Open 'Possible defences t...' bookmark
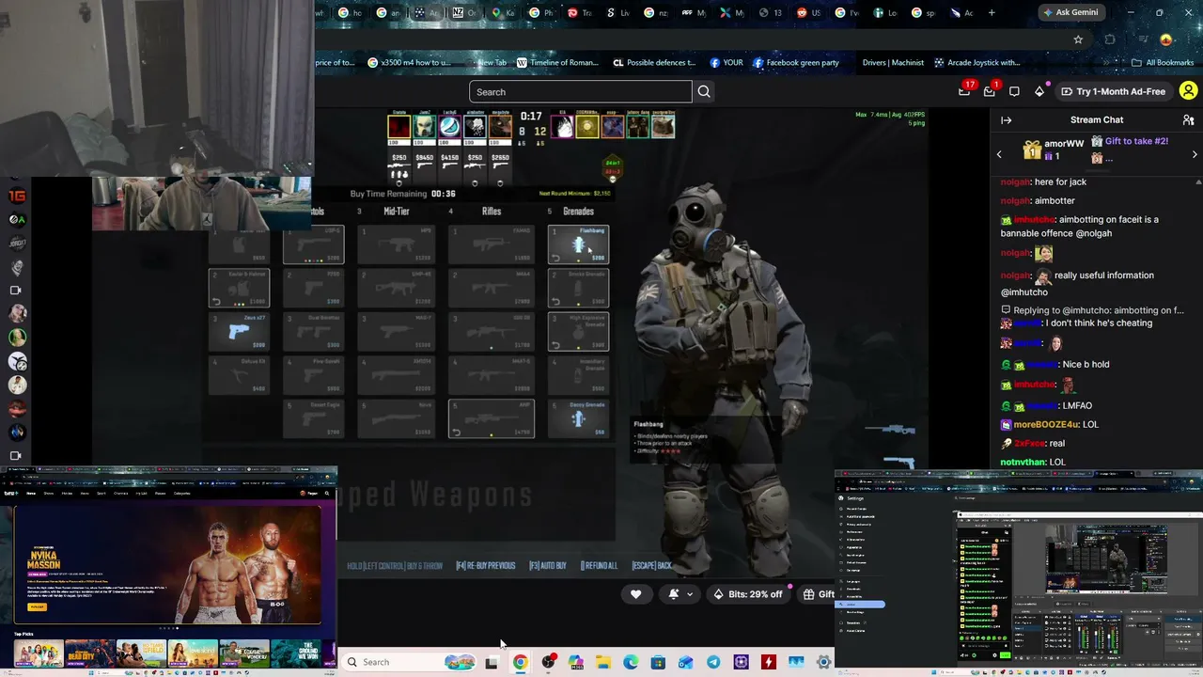The height and width of the screenshot is (677, 1203). click(654, 63)
